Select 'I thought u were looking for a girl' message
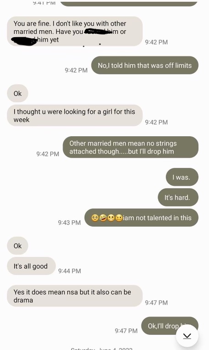The width and height of the screenshot is (209, 350). click(75, 116)
